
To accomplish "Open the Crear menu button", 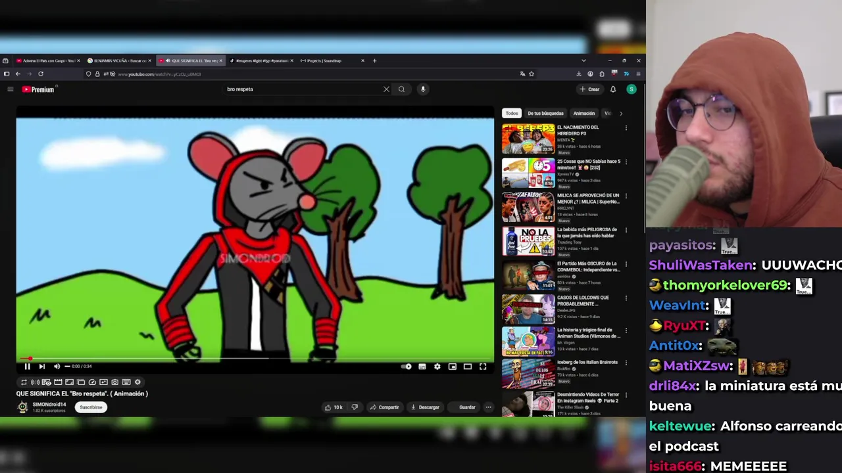I will [x=589, y=89].
